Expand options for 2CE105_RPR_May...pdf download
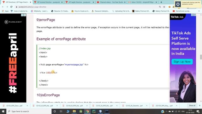 [x=177, y=106]
